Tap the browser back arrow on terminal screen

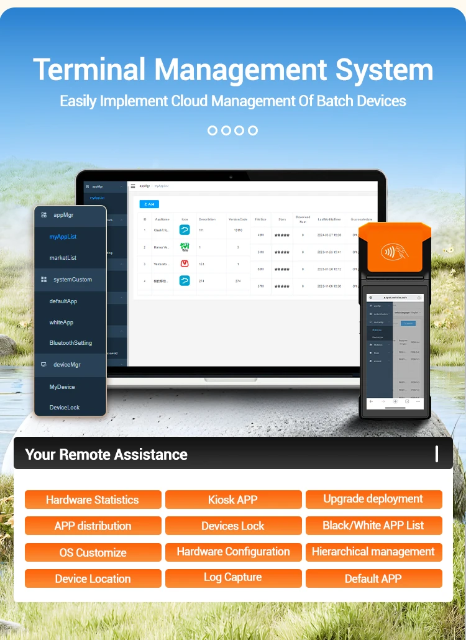pos(371,401)
